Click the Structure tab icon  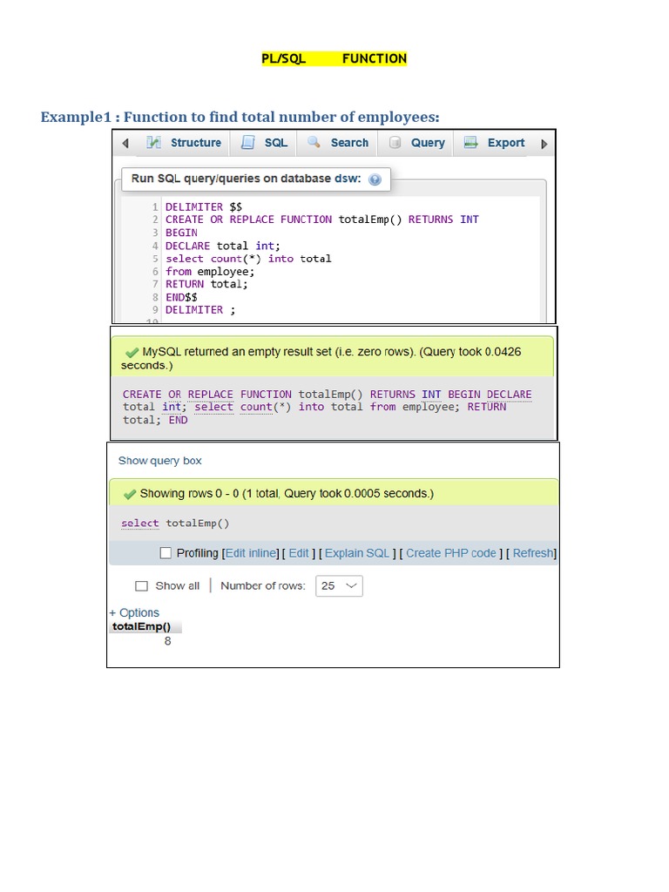(x=153, y=142)
